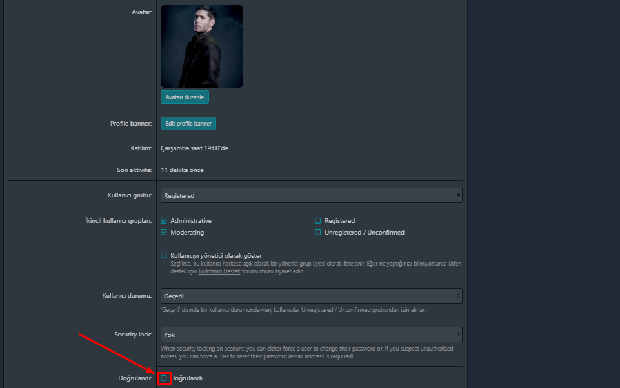Click the Administrative label text

pos(191,221)
